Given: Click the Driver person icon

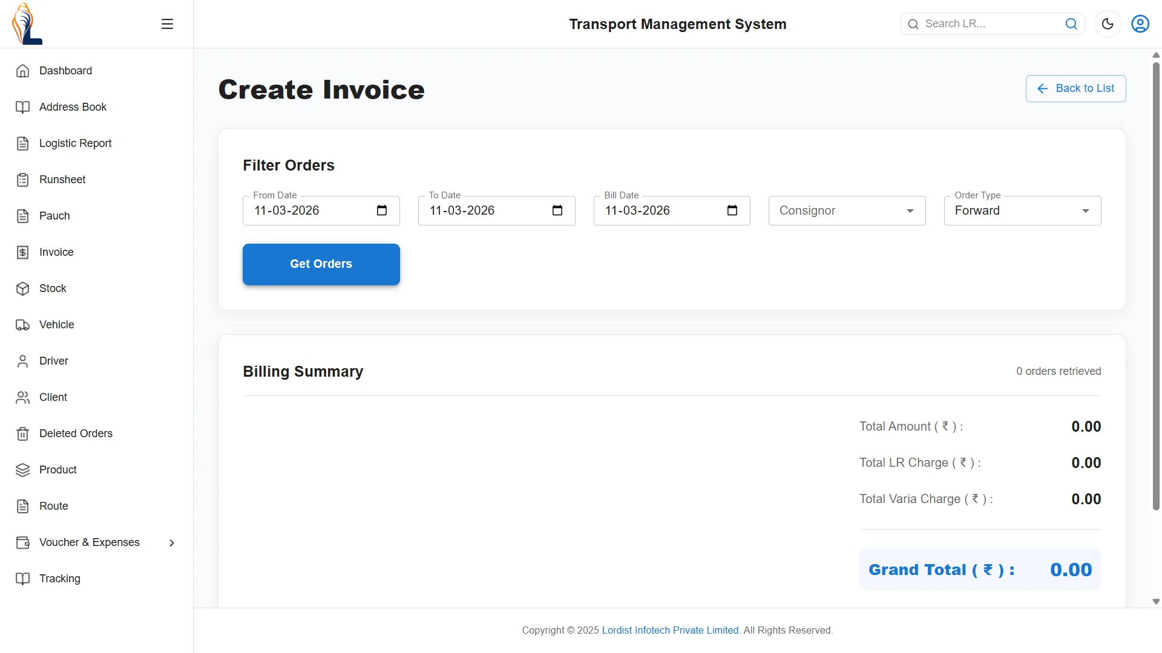Looking at the screenshot, I should pos(22,361).
